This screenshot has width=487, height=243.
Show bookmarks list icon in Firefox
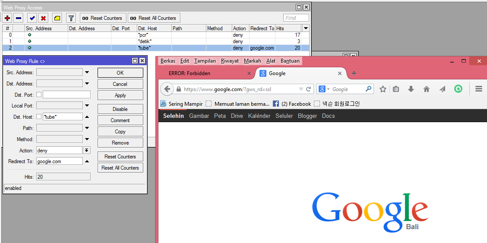coord(395,89)
